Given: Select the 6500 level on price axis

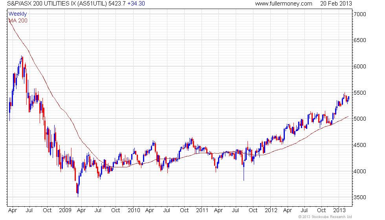Looking at the screenshot, I should [x=359, y=40].
